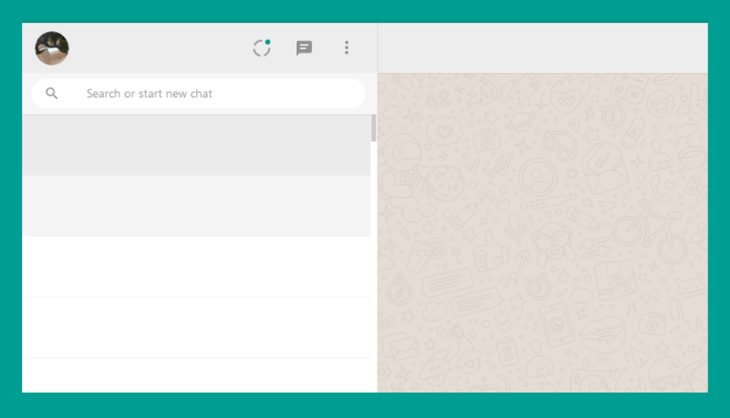Focus the 'Search or start new chat' field
This screenshot has height=418, width=730.
tap(198, 94)
